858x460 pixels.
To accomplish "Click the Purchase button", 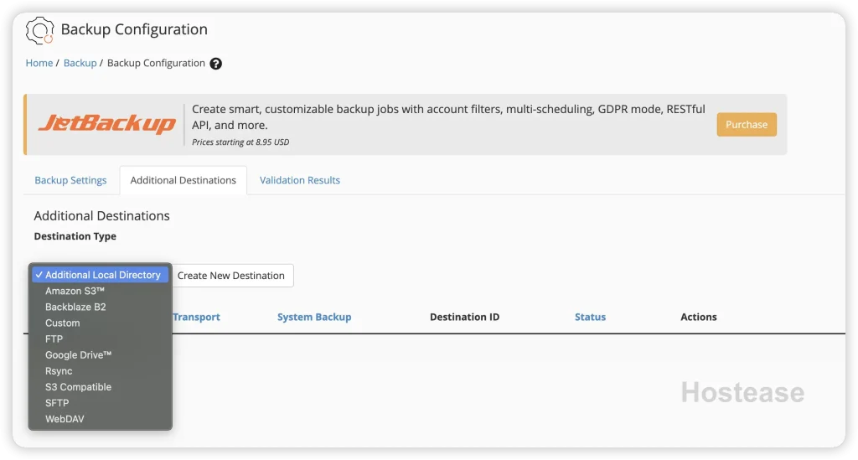I will (x=747, y=124).
